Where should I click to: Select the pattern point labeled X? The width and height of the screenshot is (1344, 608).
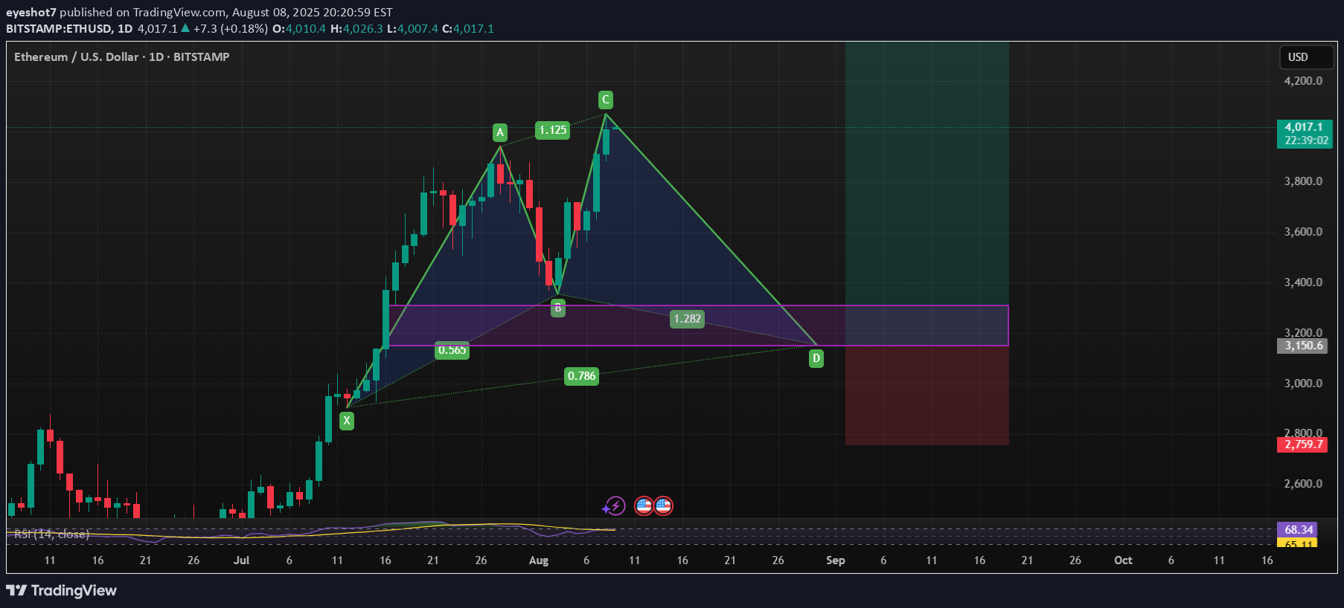(347, 421)
